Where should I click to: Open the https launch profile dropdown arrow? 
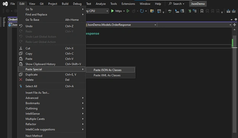pyautogui.click(x=124, y=11)
